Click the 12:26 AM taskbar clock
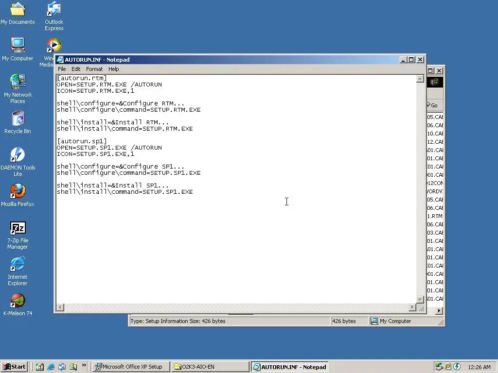This screenshot has width=498, height=373. 479,367
